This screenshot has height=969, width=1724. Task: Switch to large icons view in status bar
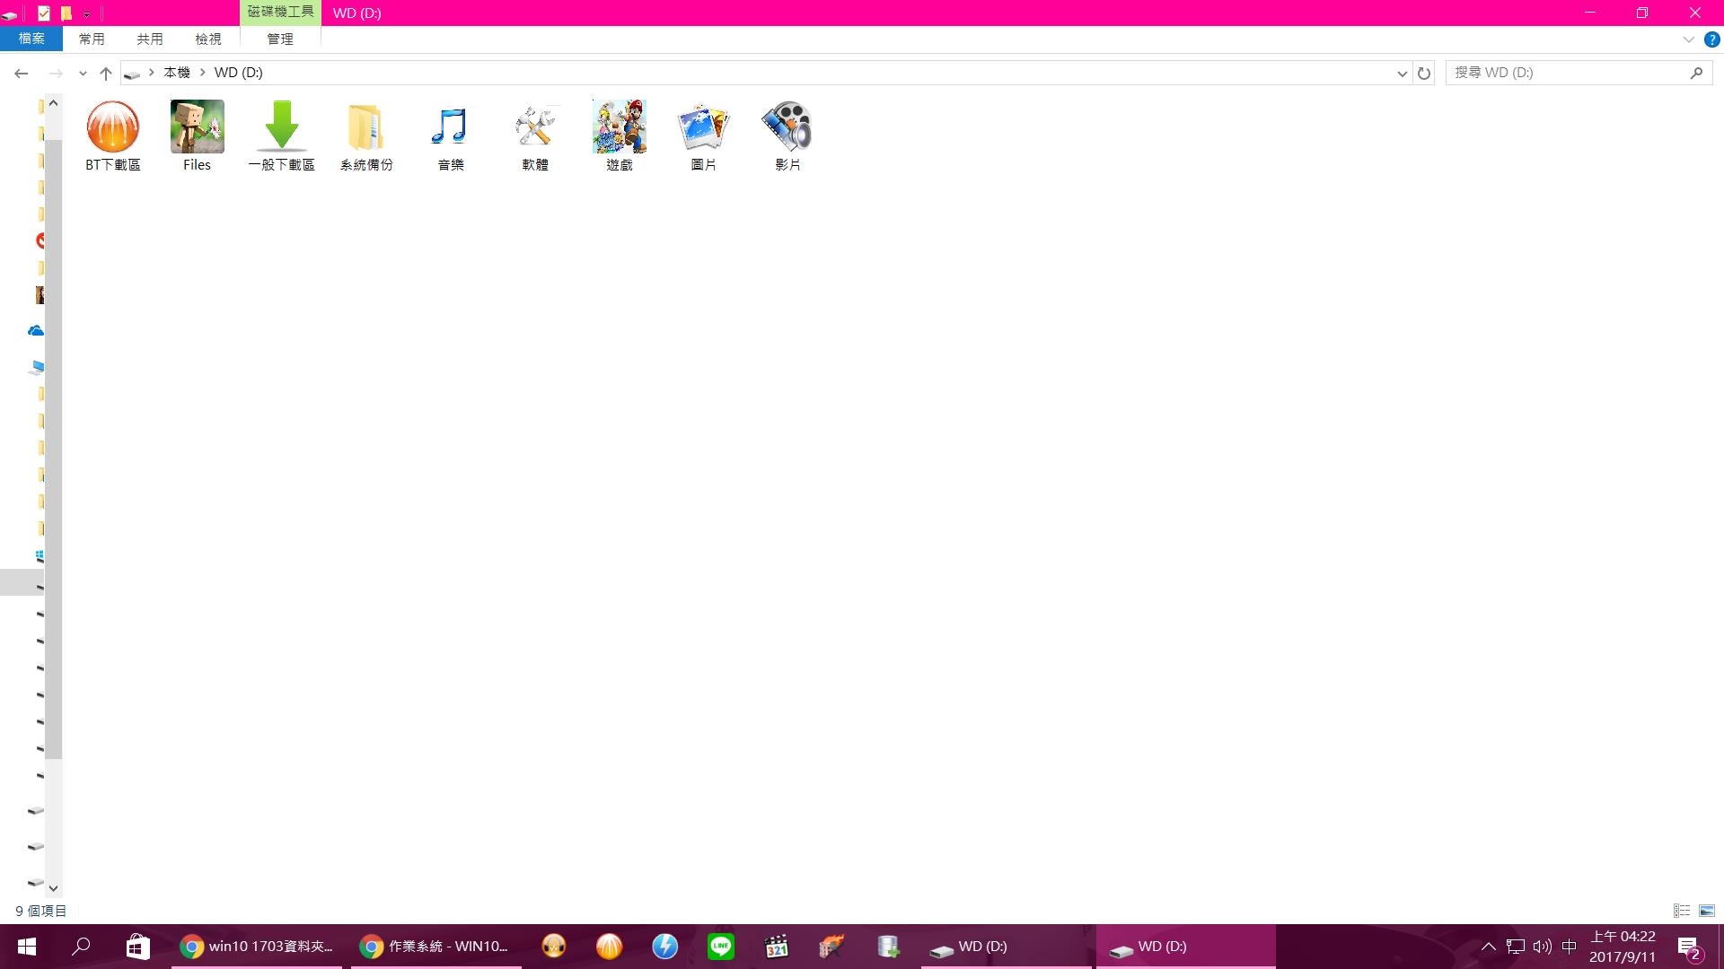point(1707,911)
